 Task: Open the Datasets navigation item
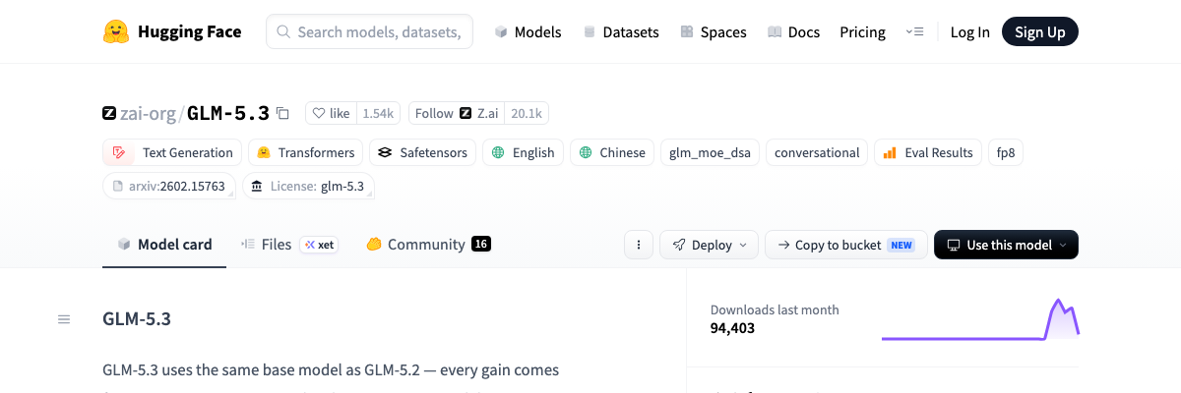[x=621, y=31]
